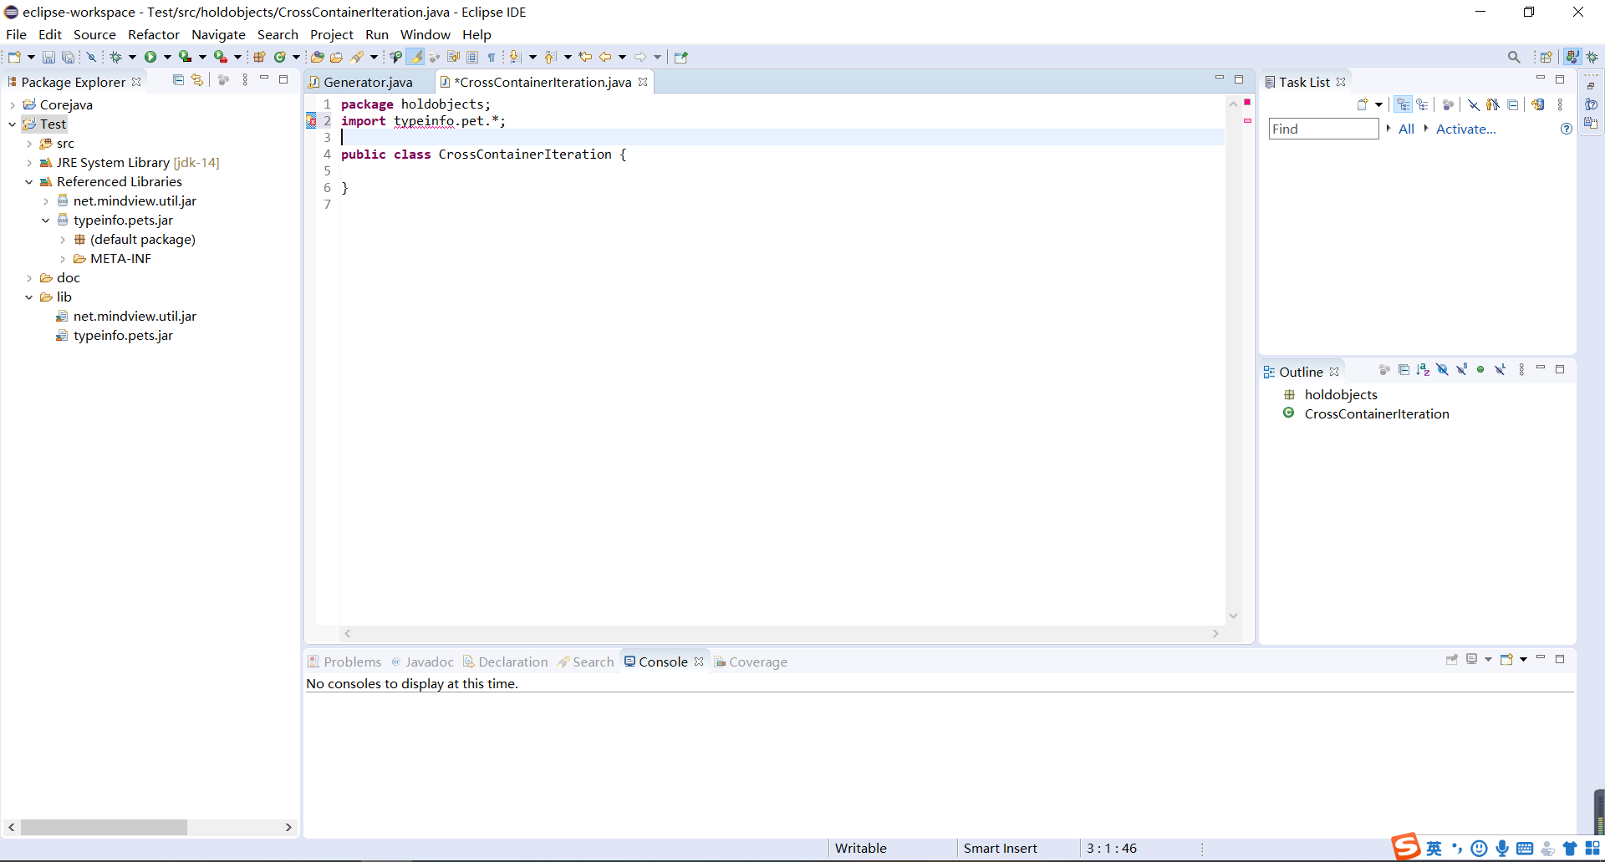
Task: Collapse All in Package Explorer
Action: coord(178,80)
